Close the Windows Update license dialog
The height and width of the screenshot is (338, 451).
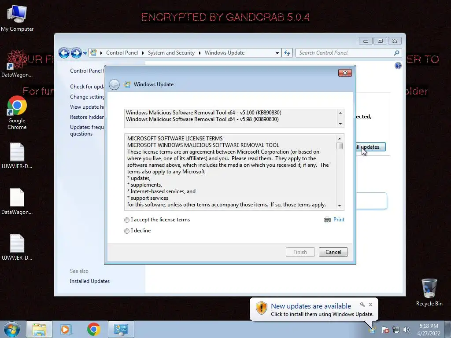(x=345, y=73)
